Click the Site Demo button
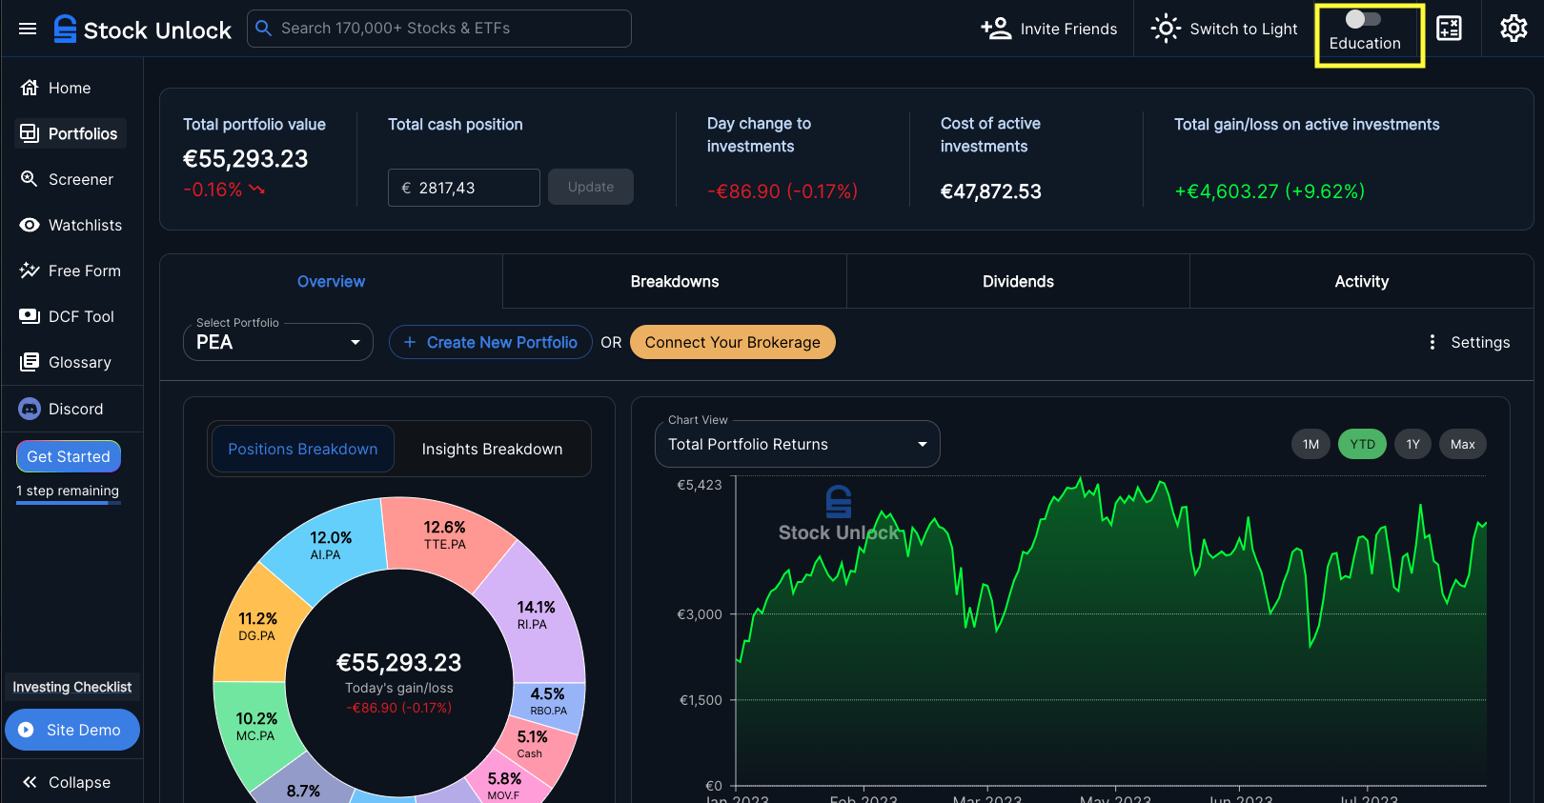The width and height of the screenshot is (1544, 803). tap(72, 730)
